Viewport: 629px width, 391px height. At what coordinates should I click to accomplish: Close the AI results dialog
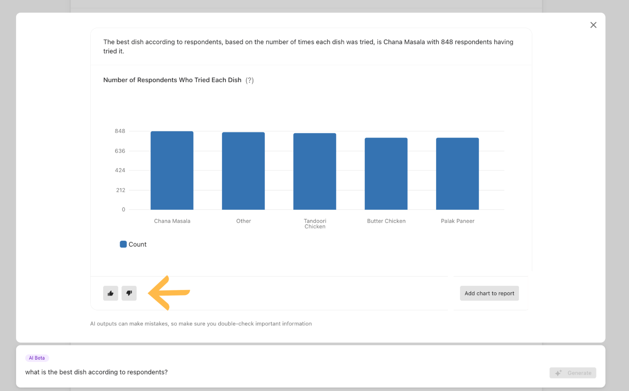593,25
